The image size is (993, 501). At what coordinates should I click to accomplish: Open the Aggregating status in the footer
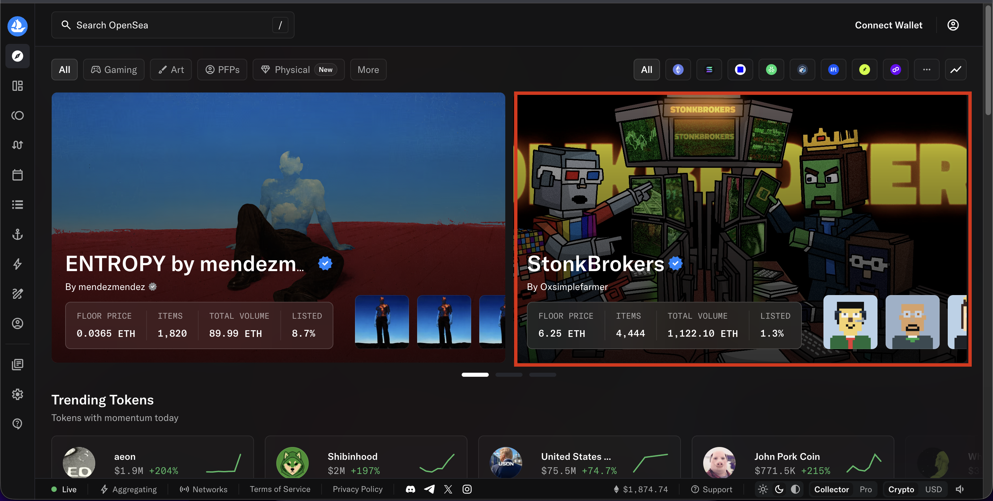(129, 489)
